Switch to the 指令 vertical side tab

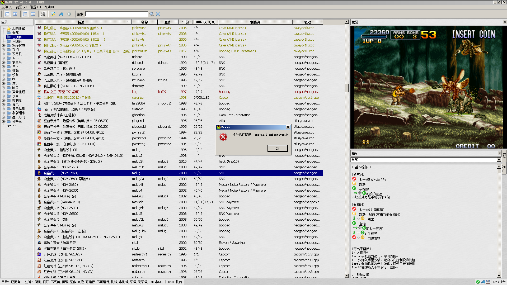click(x=504, y=156)
